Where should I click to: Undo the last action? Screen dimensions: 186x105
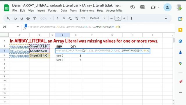pos(15,18)
